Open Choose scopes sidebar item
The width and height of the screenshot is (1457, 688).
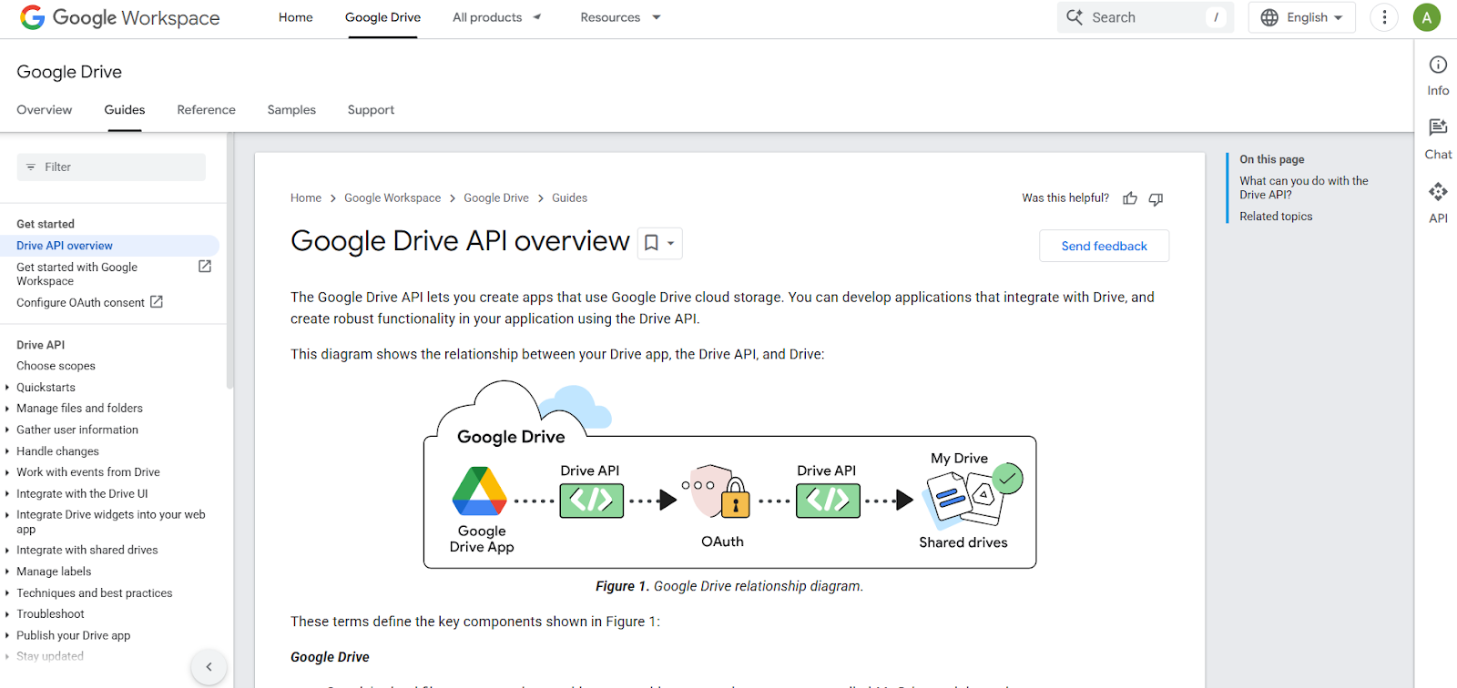click(56, 366)
